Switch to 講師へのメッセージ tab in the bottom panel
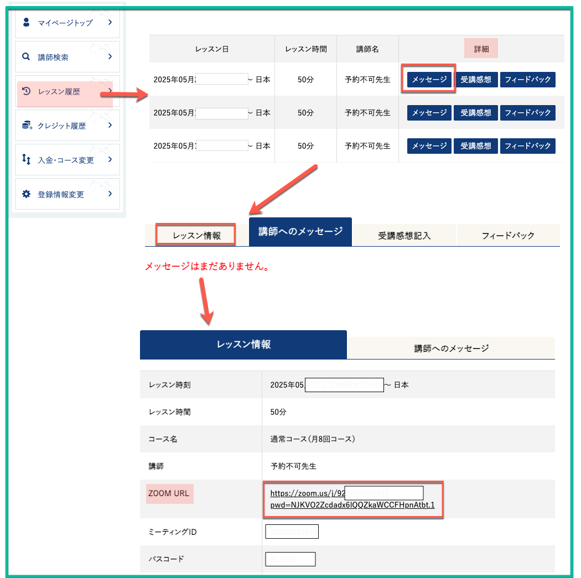The image size is (581, 578). pyautogui.click(x=451, y=348)
